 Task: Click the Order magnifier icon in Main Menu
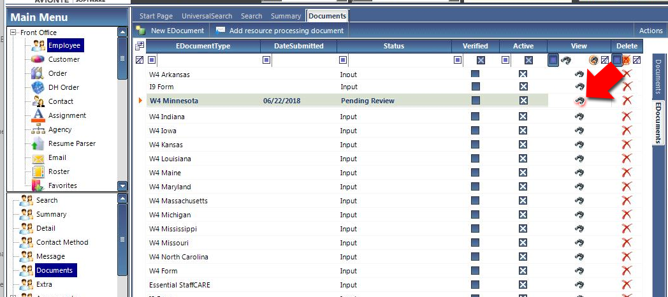[x=38, y=73]
